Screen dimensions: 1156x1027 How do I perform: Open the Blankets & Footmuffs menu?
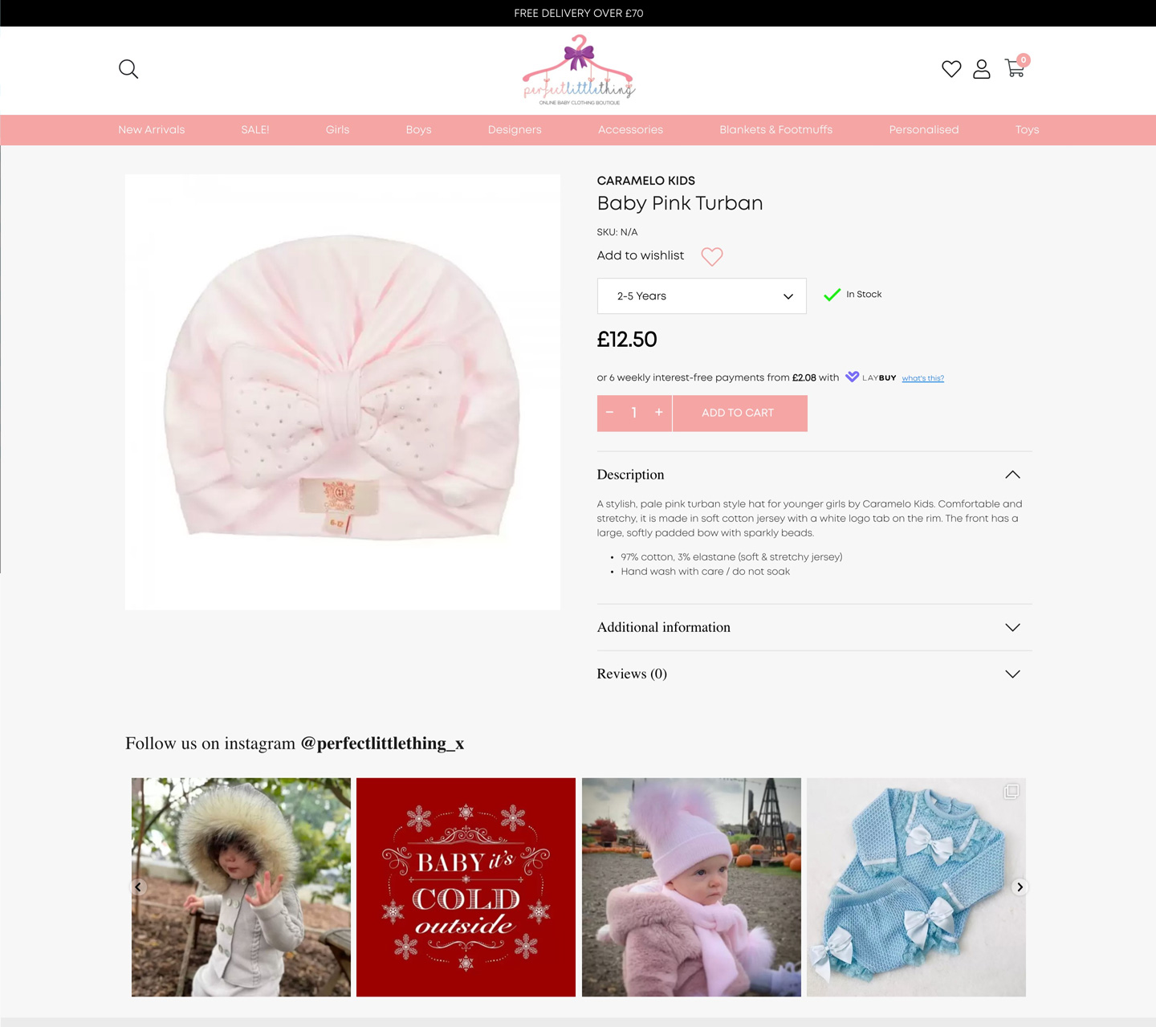click(x=775, y=130)
